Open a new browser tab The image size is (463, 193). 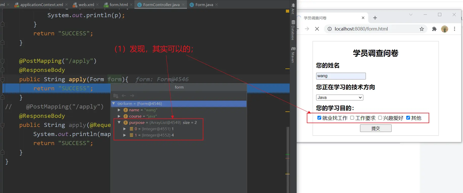(x=375, y=18)
